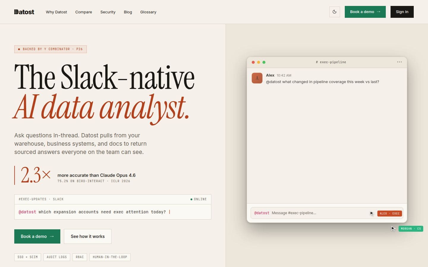Screen dimensions: 428x267
Task: Open the Why Datost menu item
Action: tap(56, 12)
